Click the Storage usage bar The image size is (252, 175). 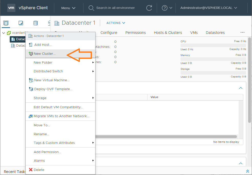click(x=213, y=73)
